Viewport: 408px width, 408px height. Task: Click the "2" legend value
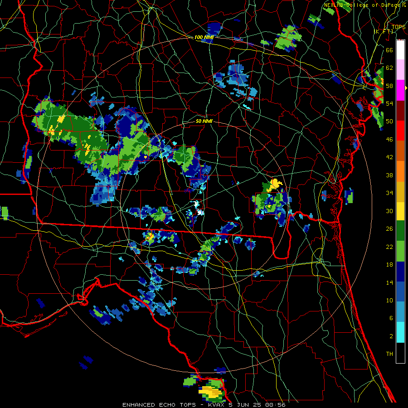[391, 336]
